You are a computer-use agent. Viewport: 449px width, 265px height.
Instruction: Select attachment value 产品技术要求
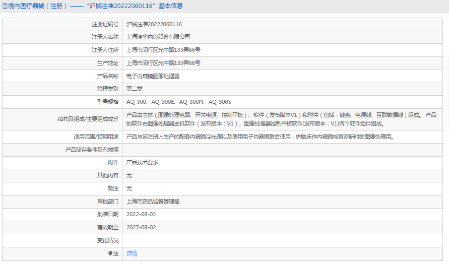pos(142,162)
